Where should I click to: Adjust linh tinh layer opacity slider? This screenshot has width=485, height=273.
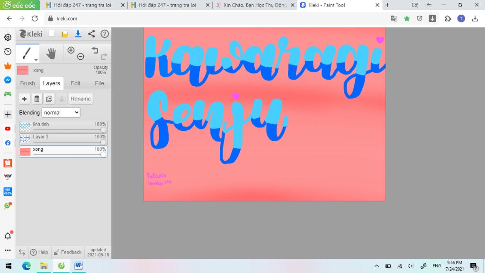tap(103, 130)
